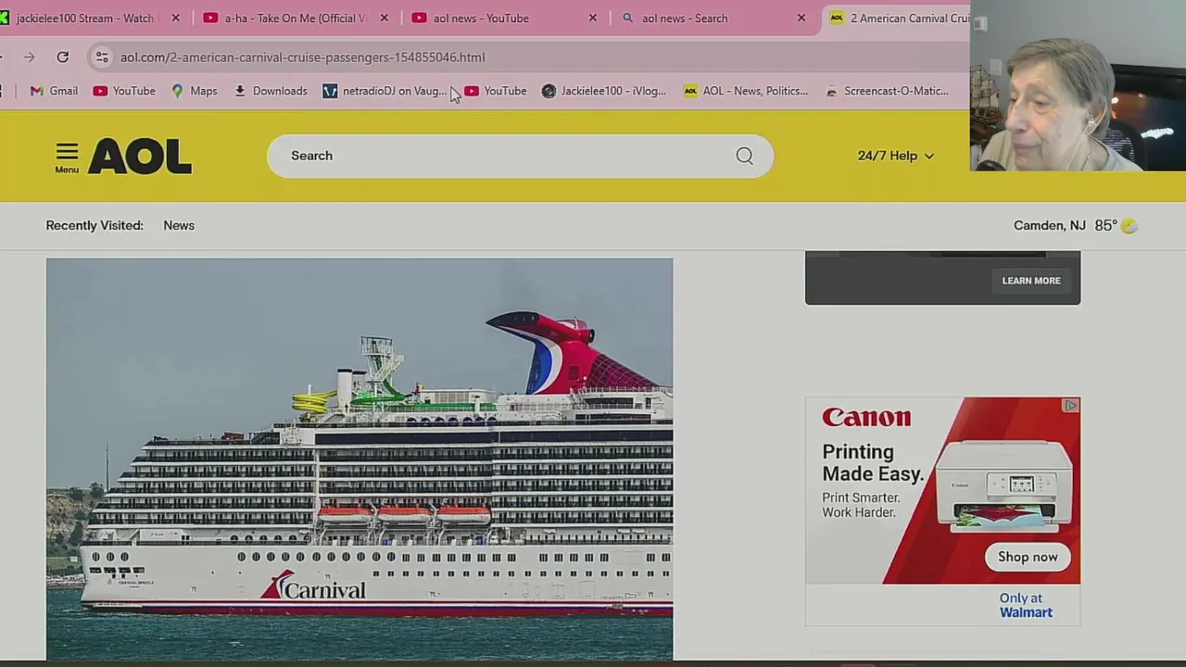The height and width of the screenshot is (667, 1186).
Task: Click the LEARN MORE ad button
Action: [x=1031, y=281]
